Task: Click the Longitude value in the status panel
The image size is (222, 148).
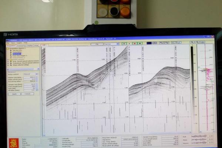Action: point(87,140)
